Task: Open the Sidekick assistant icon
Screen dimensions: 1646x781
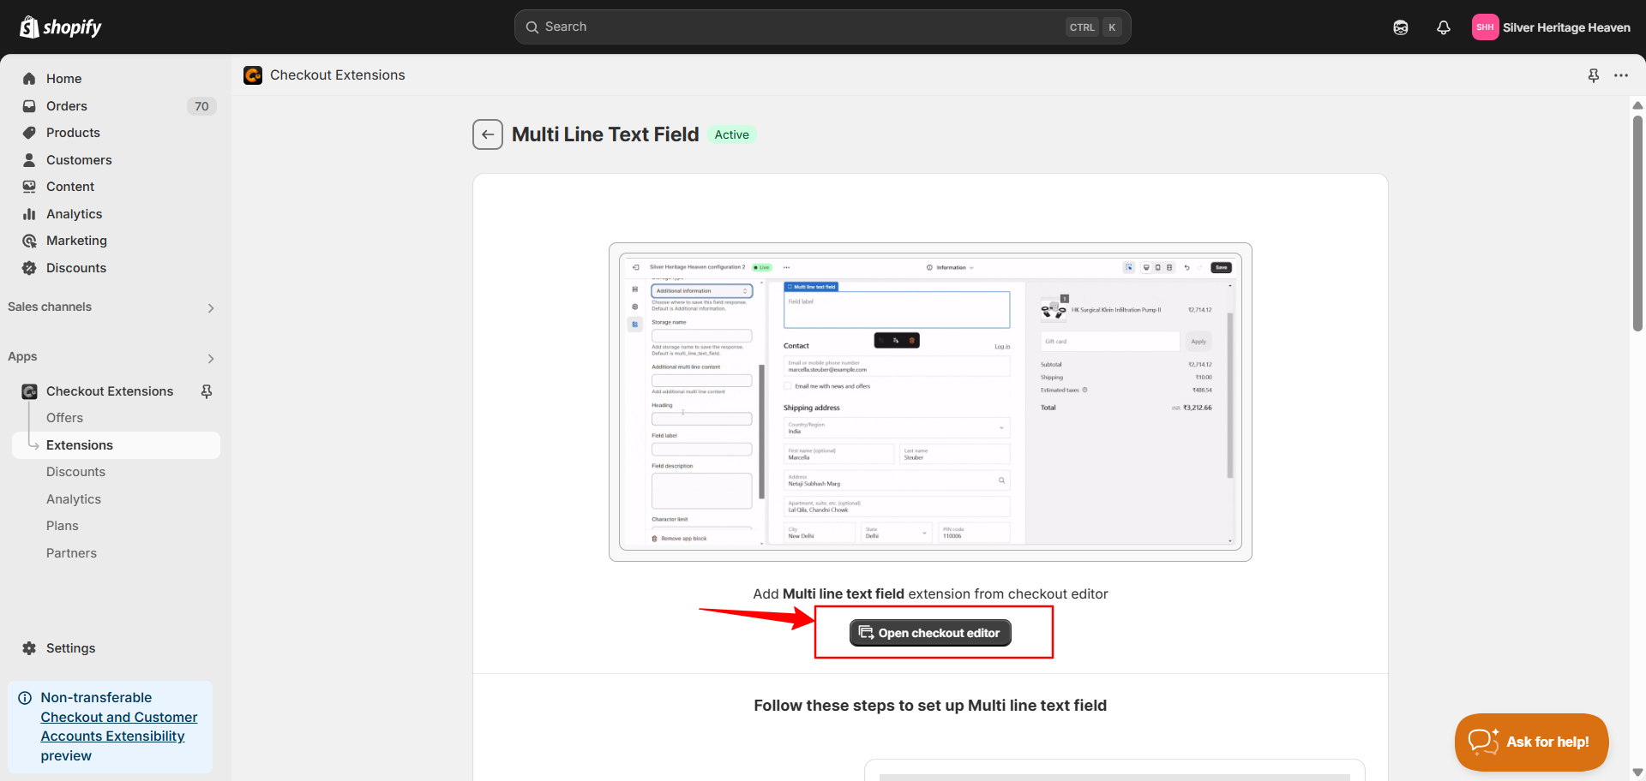Action: (x=1401, y=27)
